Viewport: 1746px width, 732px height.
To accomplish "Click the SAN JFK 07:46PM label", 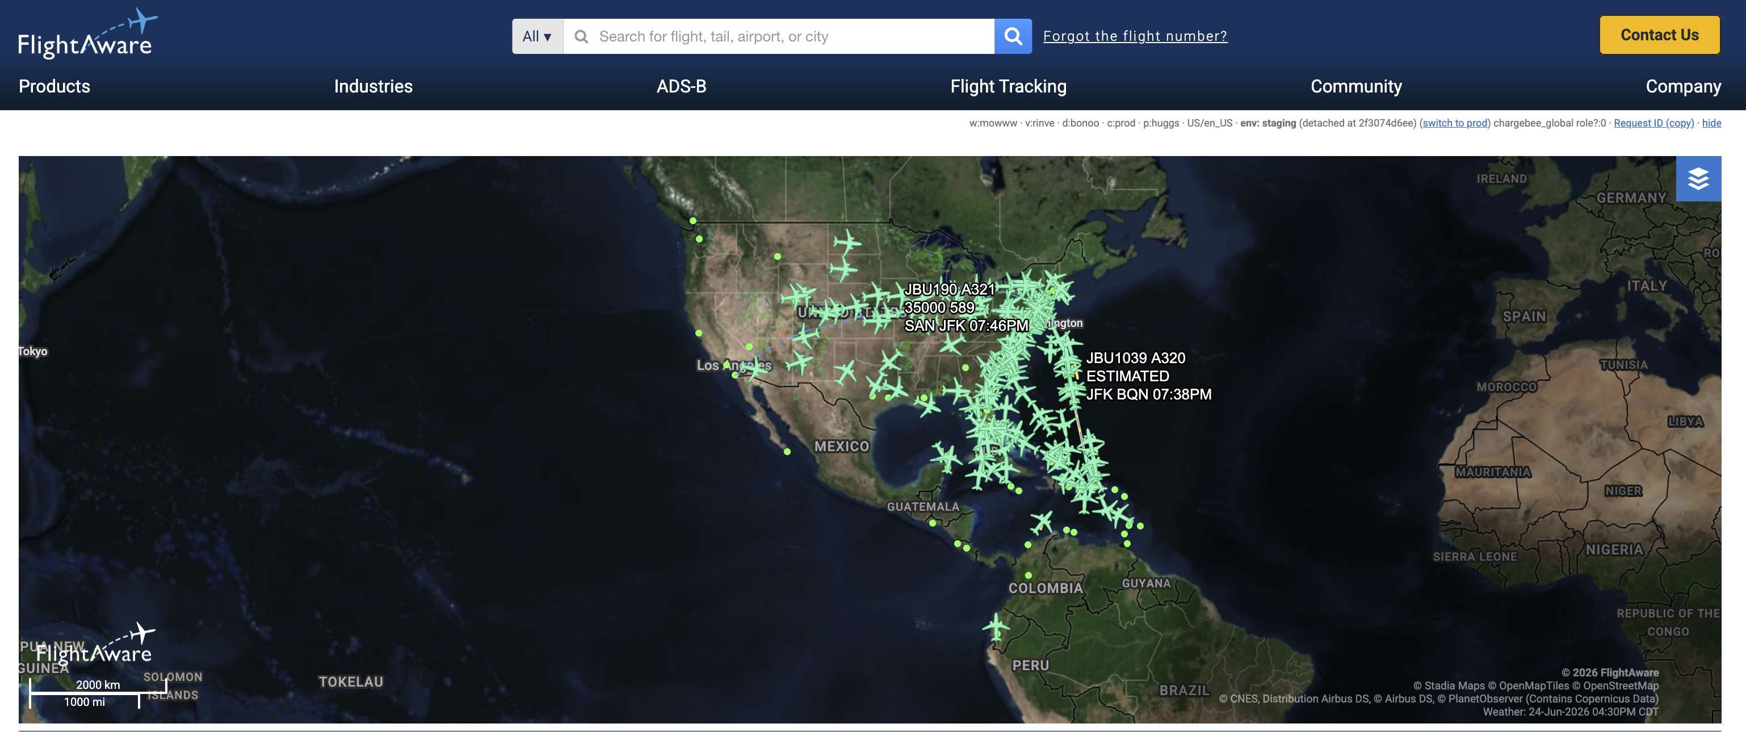I will tap(966, 325).
